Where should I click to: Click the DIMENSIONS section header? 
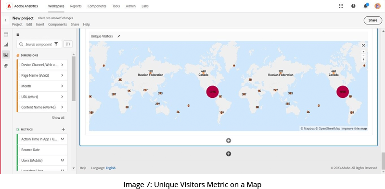click(x=29, y=55)
